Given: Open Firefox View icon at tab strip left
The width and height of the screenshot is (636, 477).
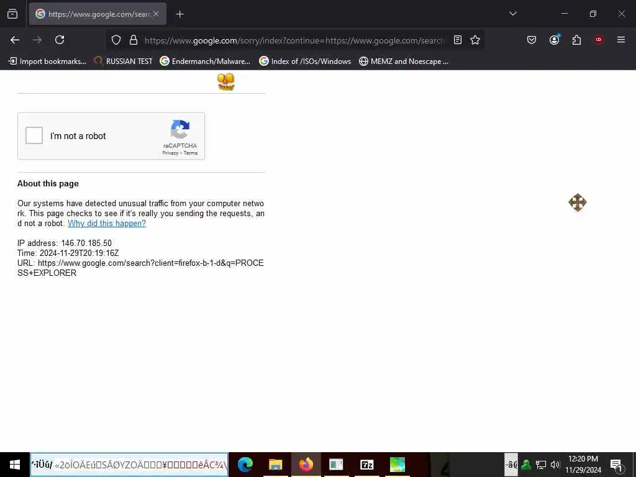Looking at the screenshot, I should [12, 14].
